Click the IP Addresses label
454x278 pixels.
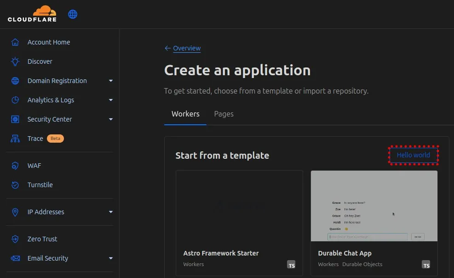46,212
